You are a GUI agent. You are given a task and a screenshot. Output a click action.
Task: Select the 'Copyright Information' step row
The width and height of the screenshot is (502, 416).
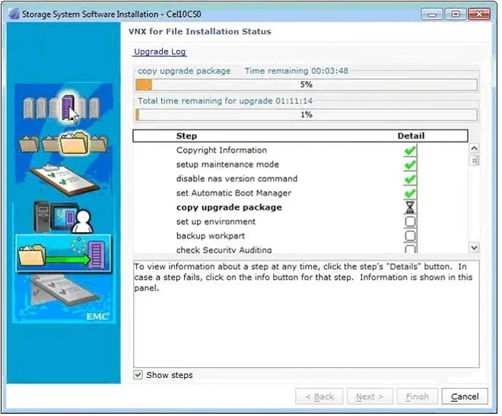coord(221,150)
